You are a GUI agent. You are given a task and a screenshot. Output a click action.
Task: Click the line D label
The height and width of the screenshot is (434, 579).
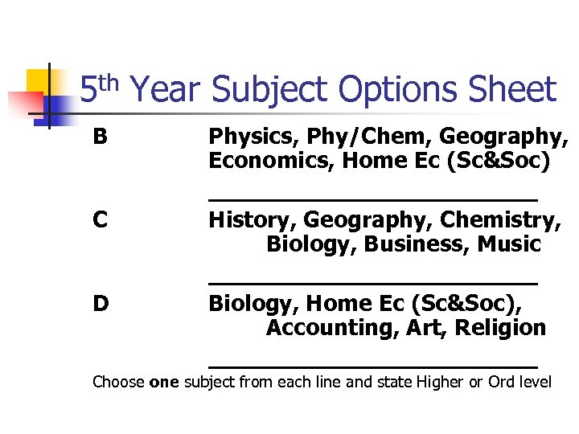point(101,303)
